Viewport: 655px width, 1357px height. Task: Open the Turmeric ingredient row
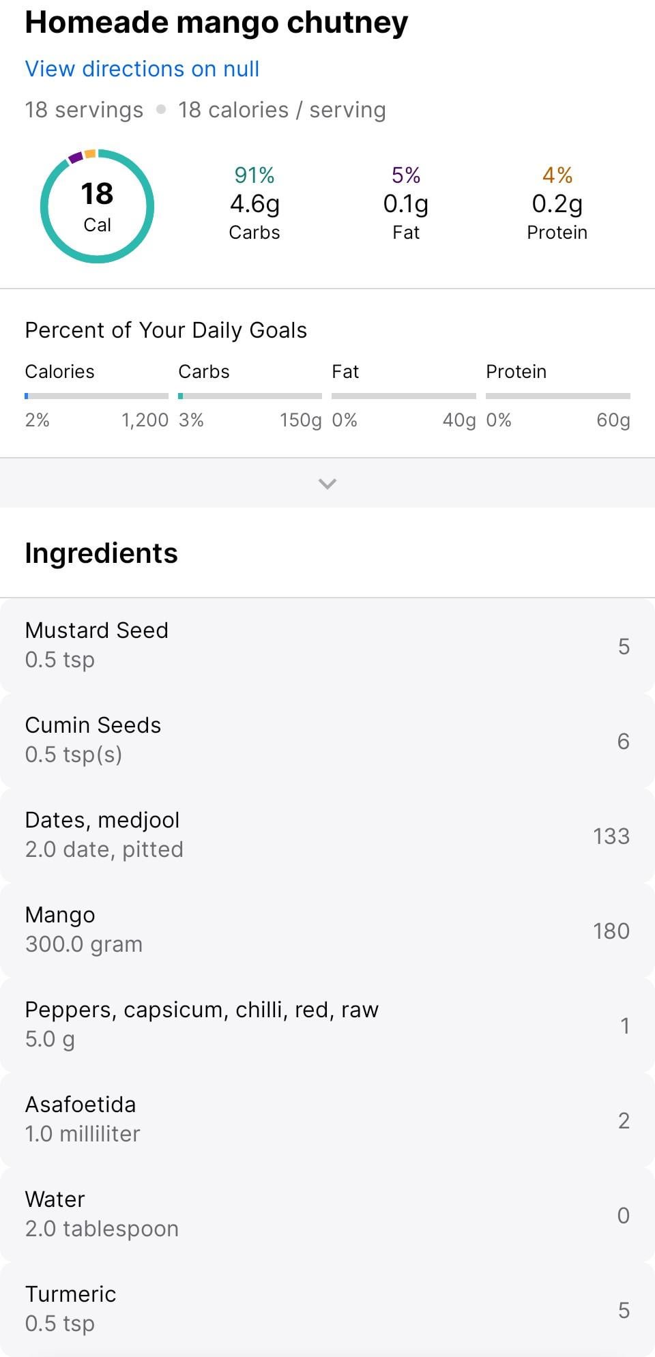click(x=327, y=1309)
